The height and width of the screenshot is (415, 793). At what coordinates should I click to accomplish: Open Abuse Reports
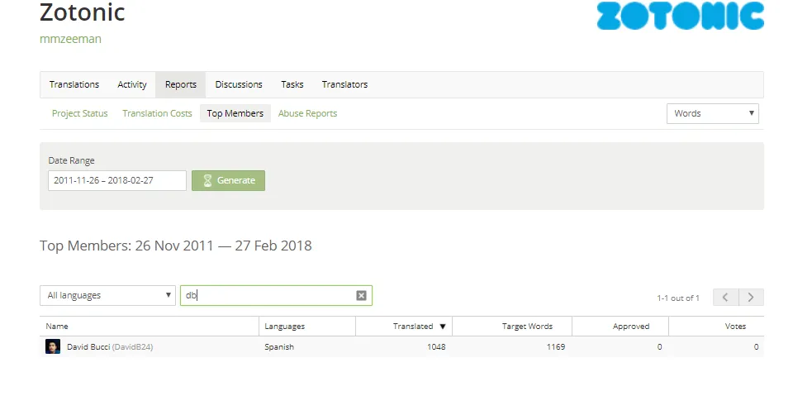pyautogui.click(x=307, y=113)
